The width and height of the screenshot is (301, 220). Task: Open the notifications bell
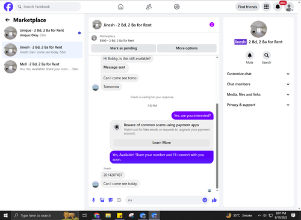tap(278, 7)
